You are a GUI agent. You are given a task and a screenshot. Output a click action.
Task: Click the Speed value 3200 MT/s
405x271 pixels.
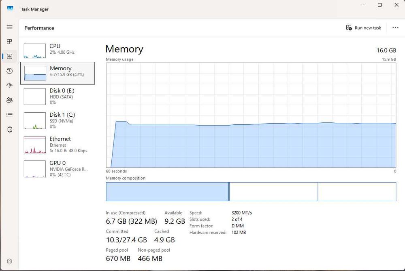point(241,213)
